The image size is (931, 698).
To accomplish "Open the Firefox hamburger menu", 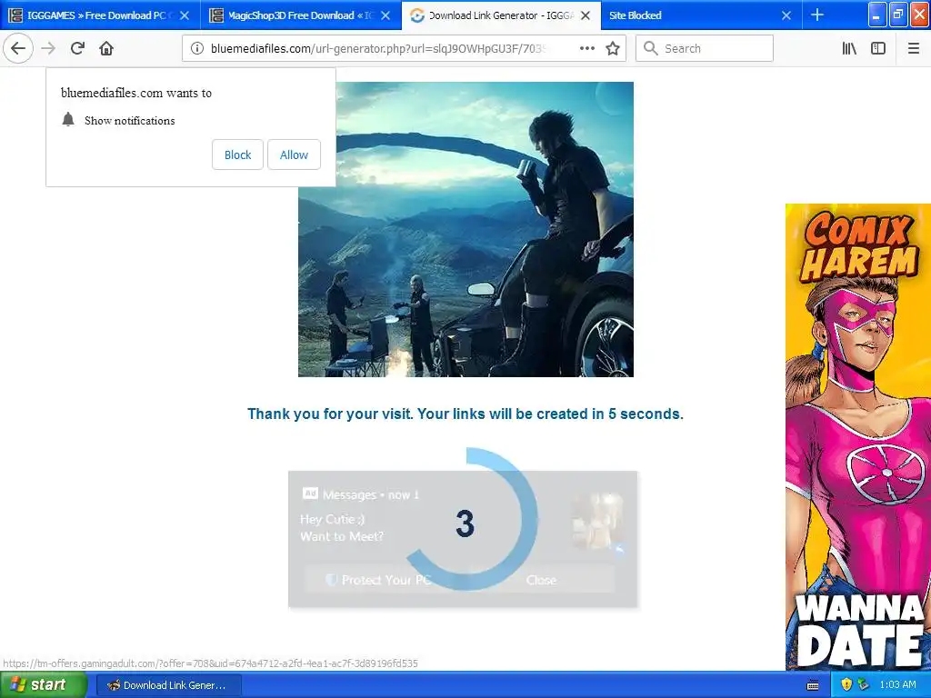I will [x=914, y=49].
